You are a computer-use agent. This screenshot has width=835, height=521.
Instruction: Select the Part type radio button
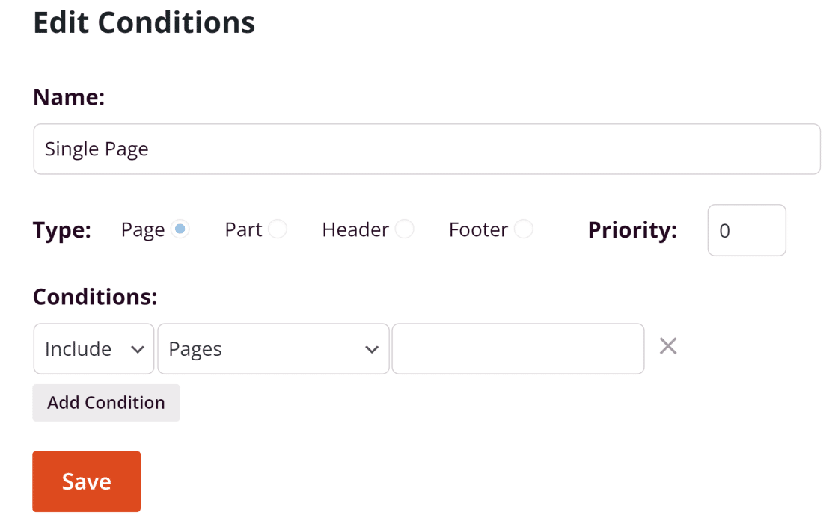(278, 229)
